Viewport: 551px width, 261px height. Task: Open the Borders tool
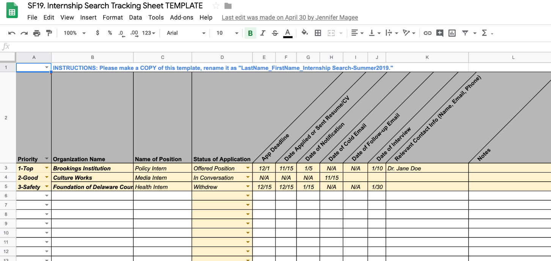[318, 33]
